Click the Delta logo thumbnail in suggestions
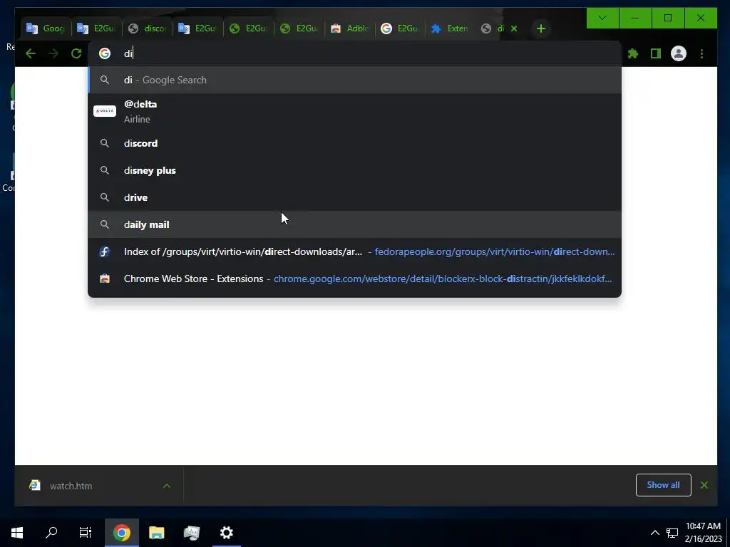 click(x=105, y=111)
